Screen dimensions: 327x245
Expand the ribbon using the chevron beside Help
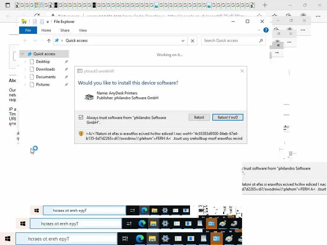[x=259, y=30]
